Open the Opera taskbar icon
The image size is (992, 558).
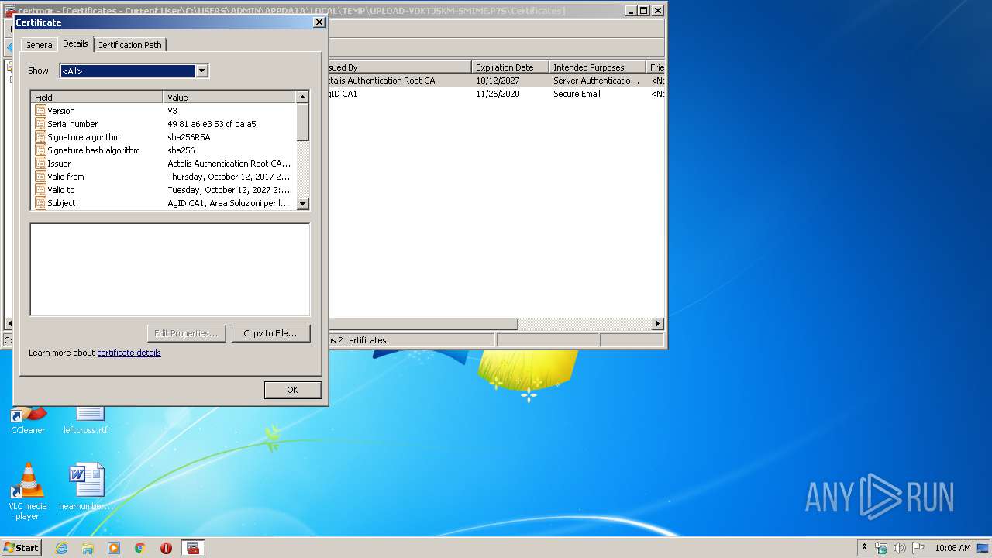click(166, 548)
